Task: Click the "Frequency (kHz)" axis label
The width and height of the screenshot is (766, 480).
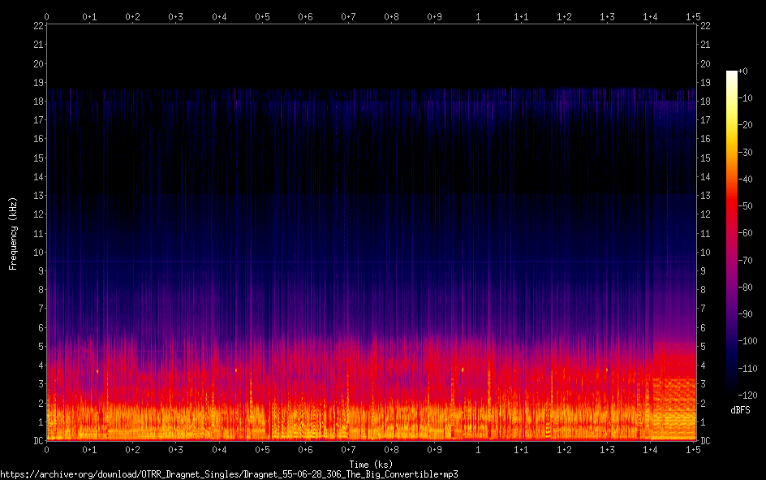Action: 13,232
